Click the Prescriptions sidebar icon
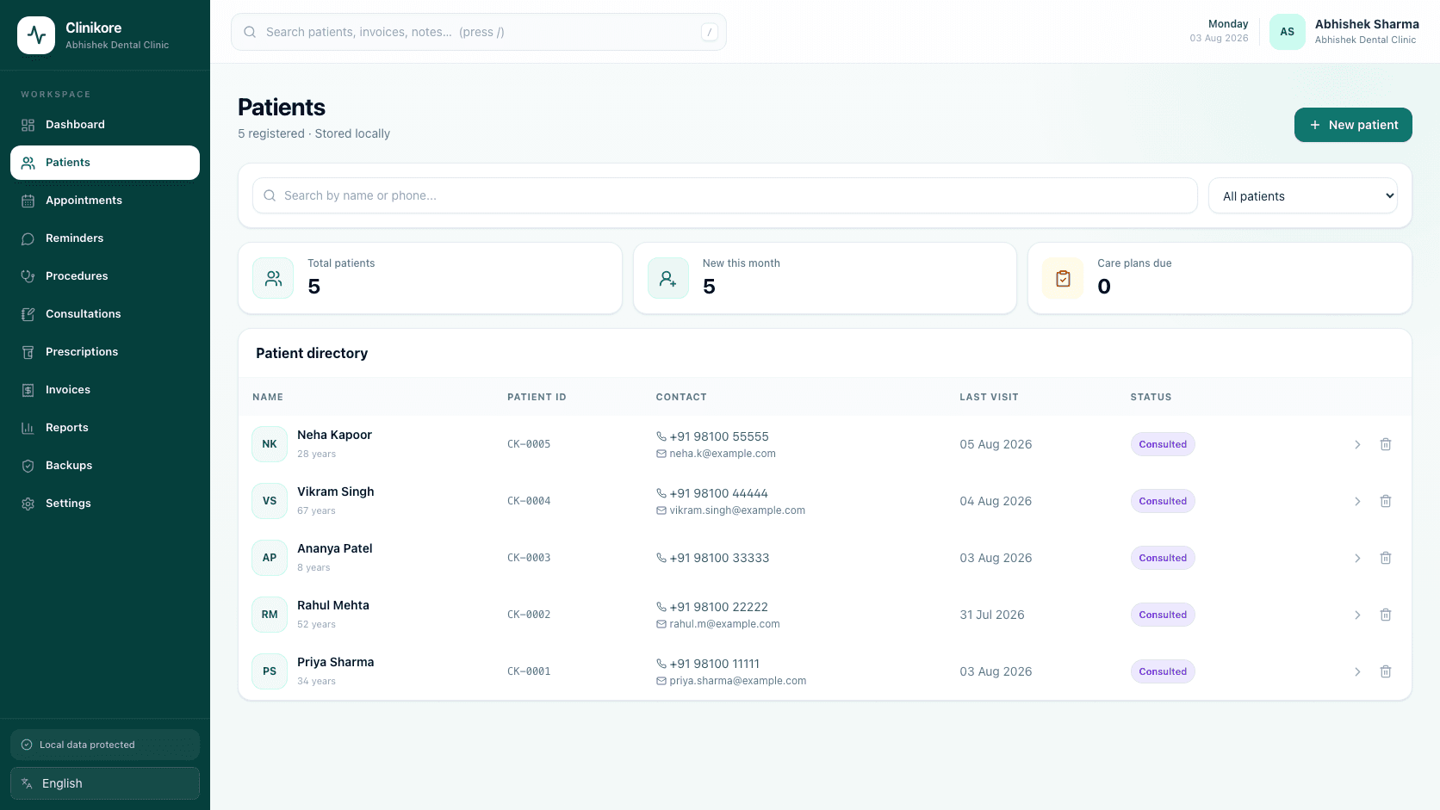The width and height of the screenshot is (1440, 810). click(x=28, y=352)
